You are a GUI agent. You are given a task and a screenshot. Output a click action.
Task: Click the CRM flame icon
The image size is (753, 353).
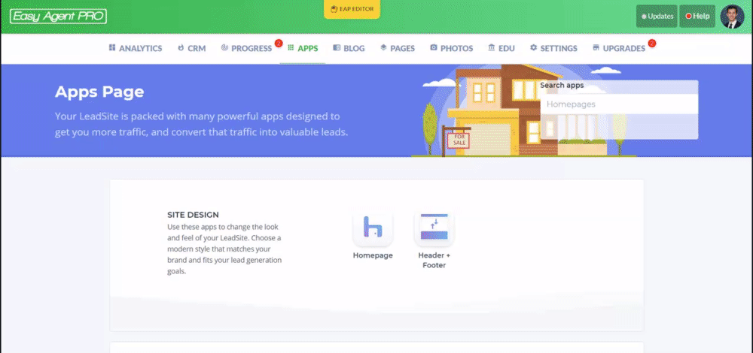[181, 48]
